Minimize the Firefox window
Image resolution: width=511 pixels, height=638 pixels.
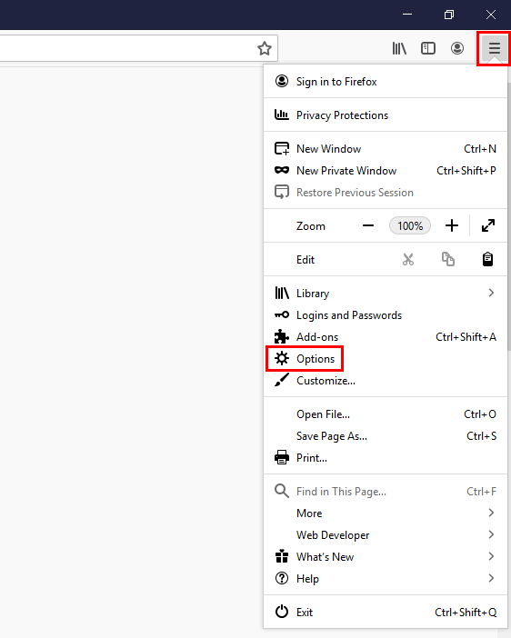[x=407, y=15]
